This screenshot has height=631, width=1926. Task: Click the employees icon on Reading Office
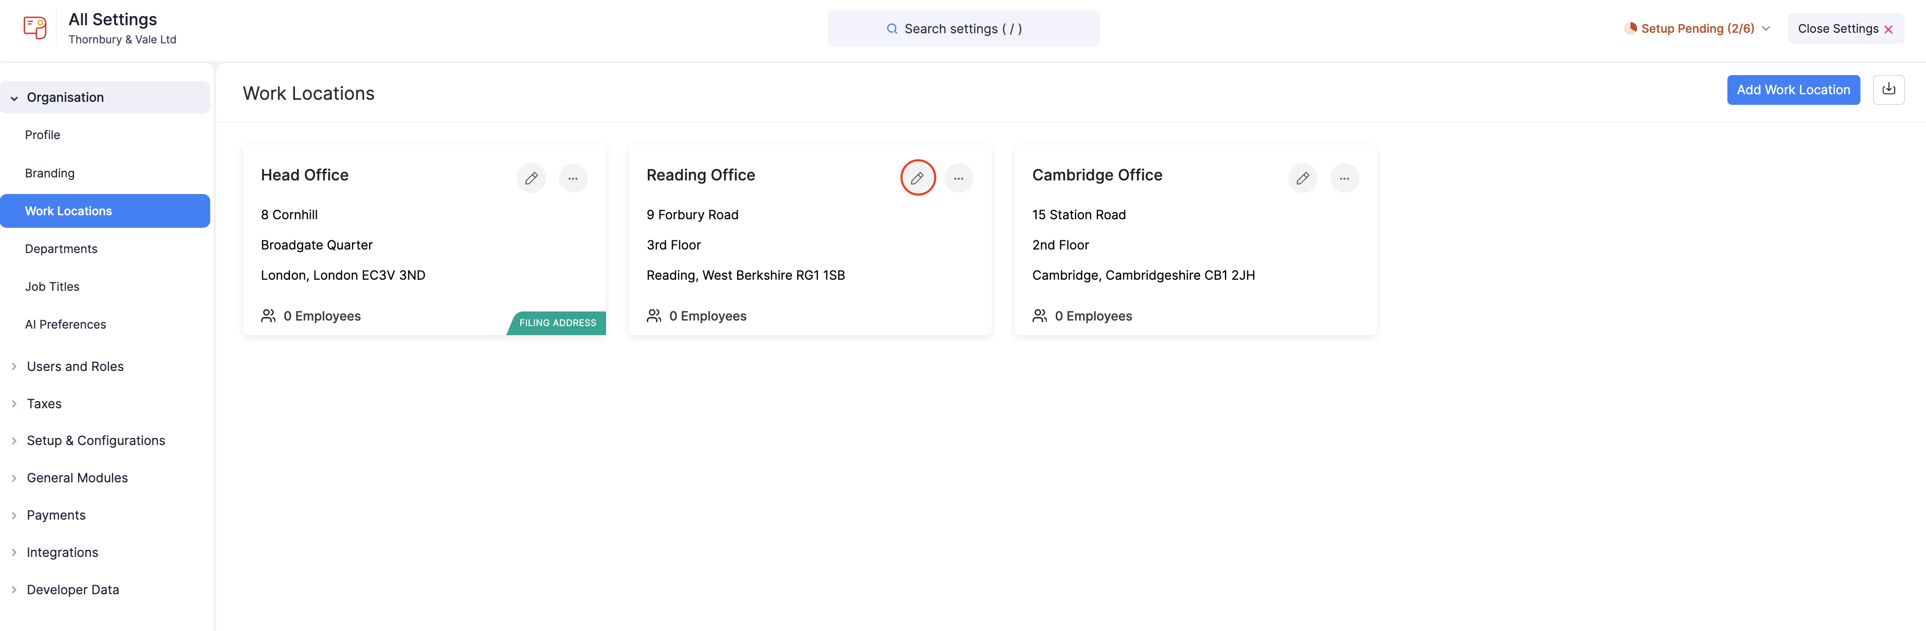(x=653, y=315)
